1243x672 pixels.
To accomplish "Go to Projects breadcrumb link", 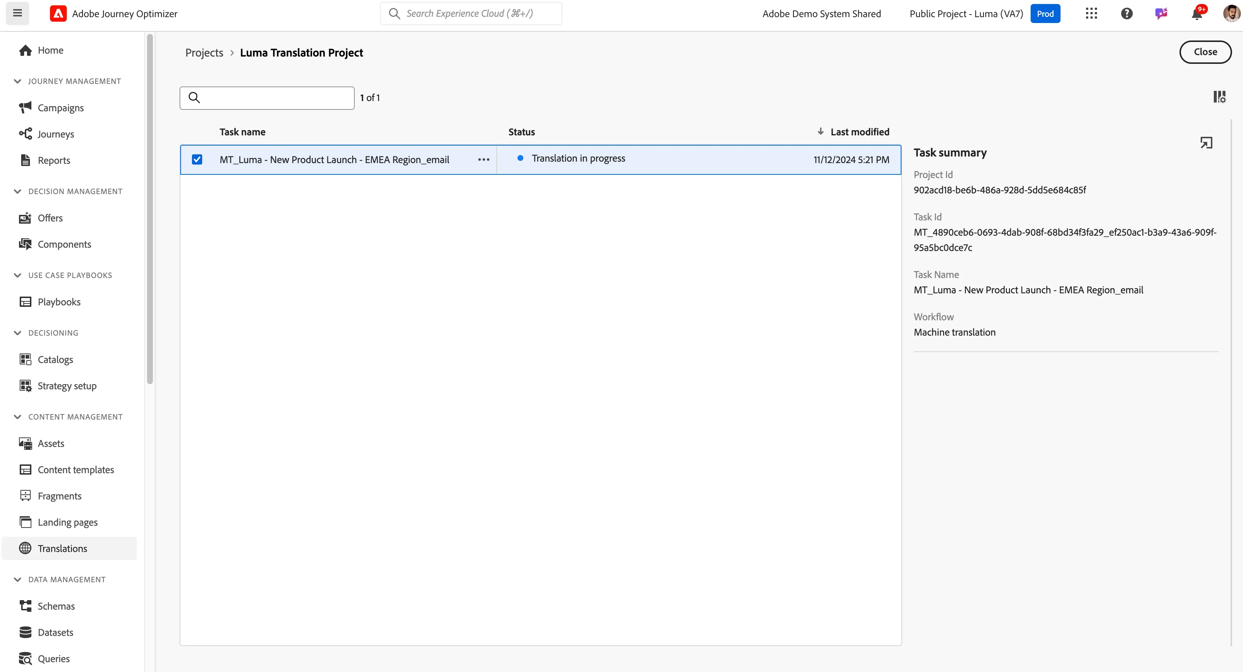I will (x=204, y=53).
